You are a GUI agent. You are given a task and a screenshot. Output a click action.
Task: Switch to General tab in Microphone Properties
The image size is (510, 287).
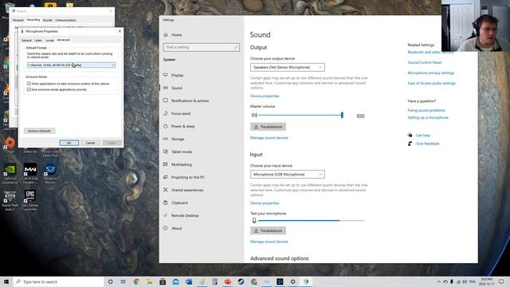(x=26, y=41)
